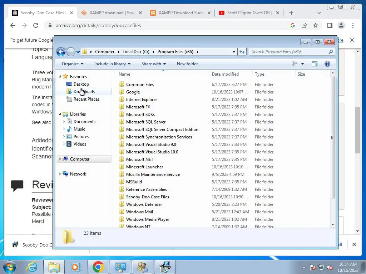Collapse the Favorites group triangle
The width and height of the screenshot is (366, 274).
tap(60, 76)
